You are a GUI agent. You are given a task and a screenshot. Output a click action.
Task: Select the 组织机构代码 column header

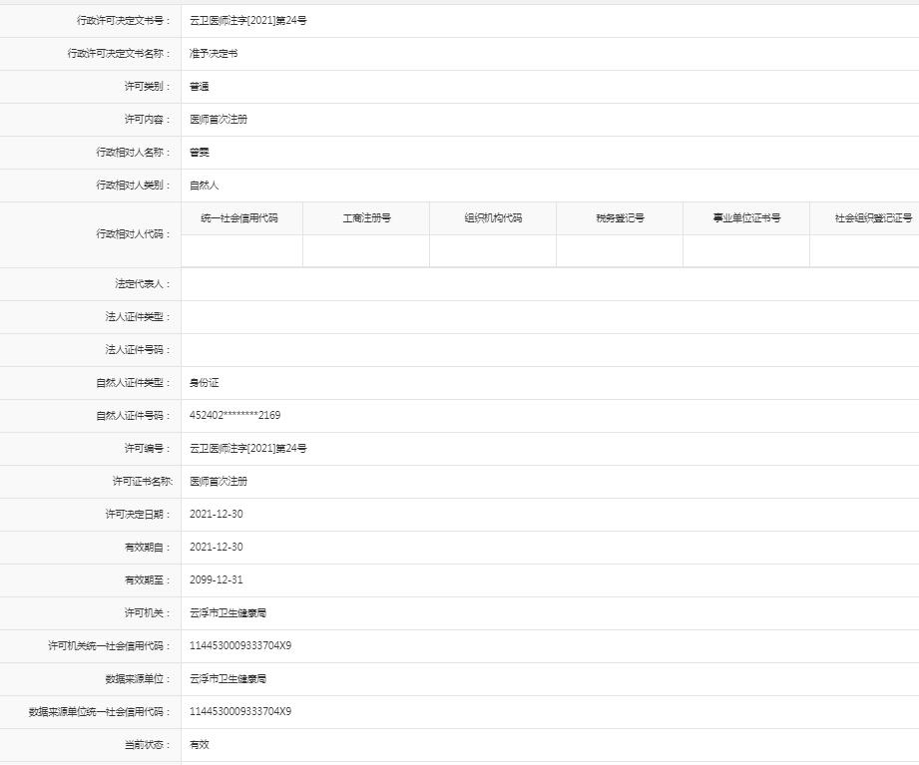(492, 217)
